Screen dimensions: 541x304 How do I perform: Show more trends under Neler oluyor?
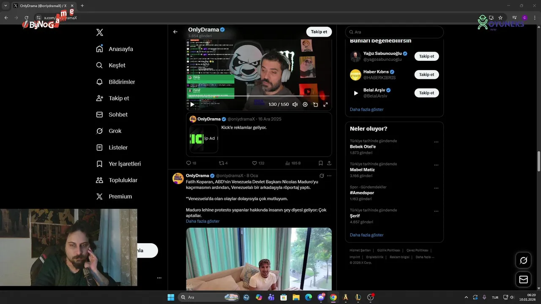367,235
